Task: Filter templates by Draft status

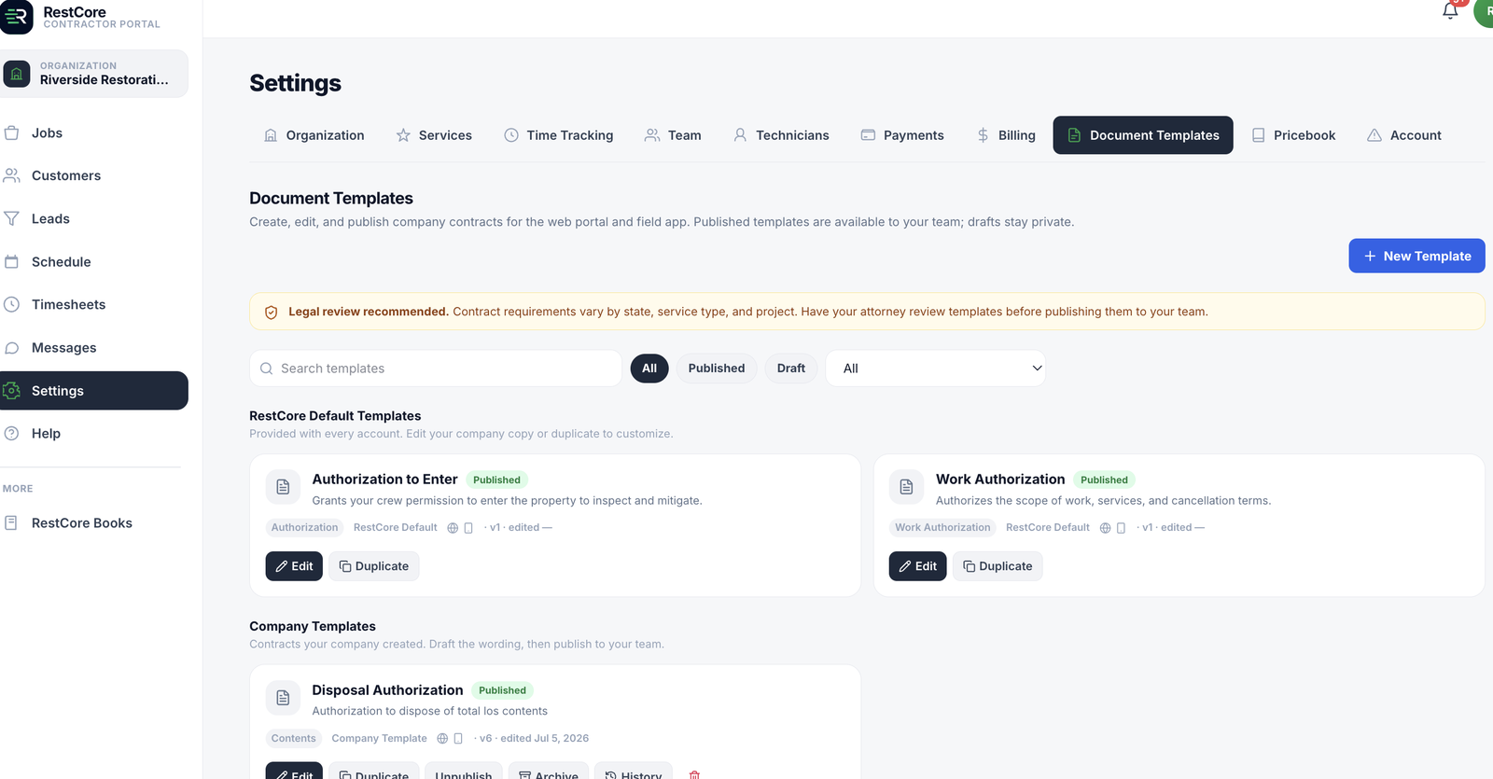Action: tap(791, 369)
